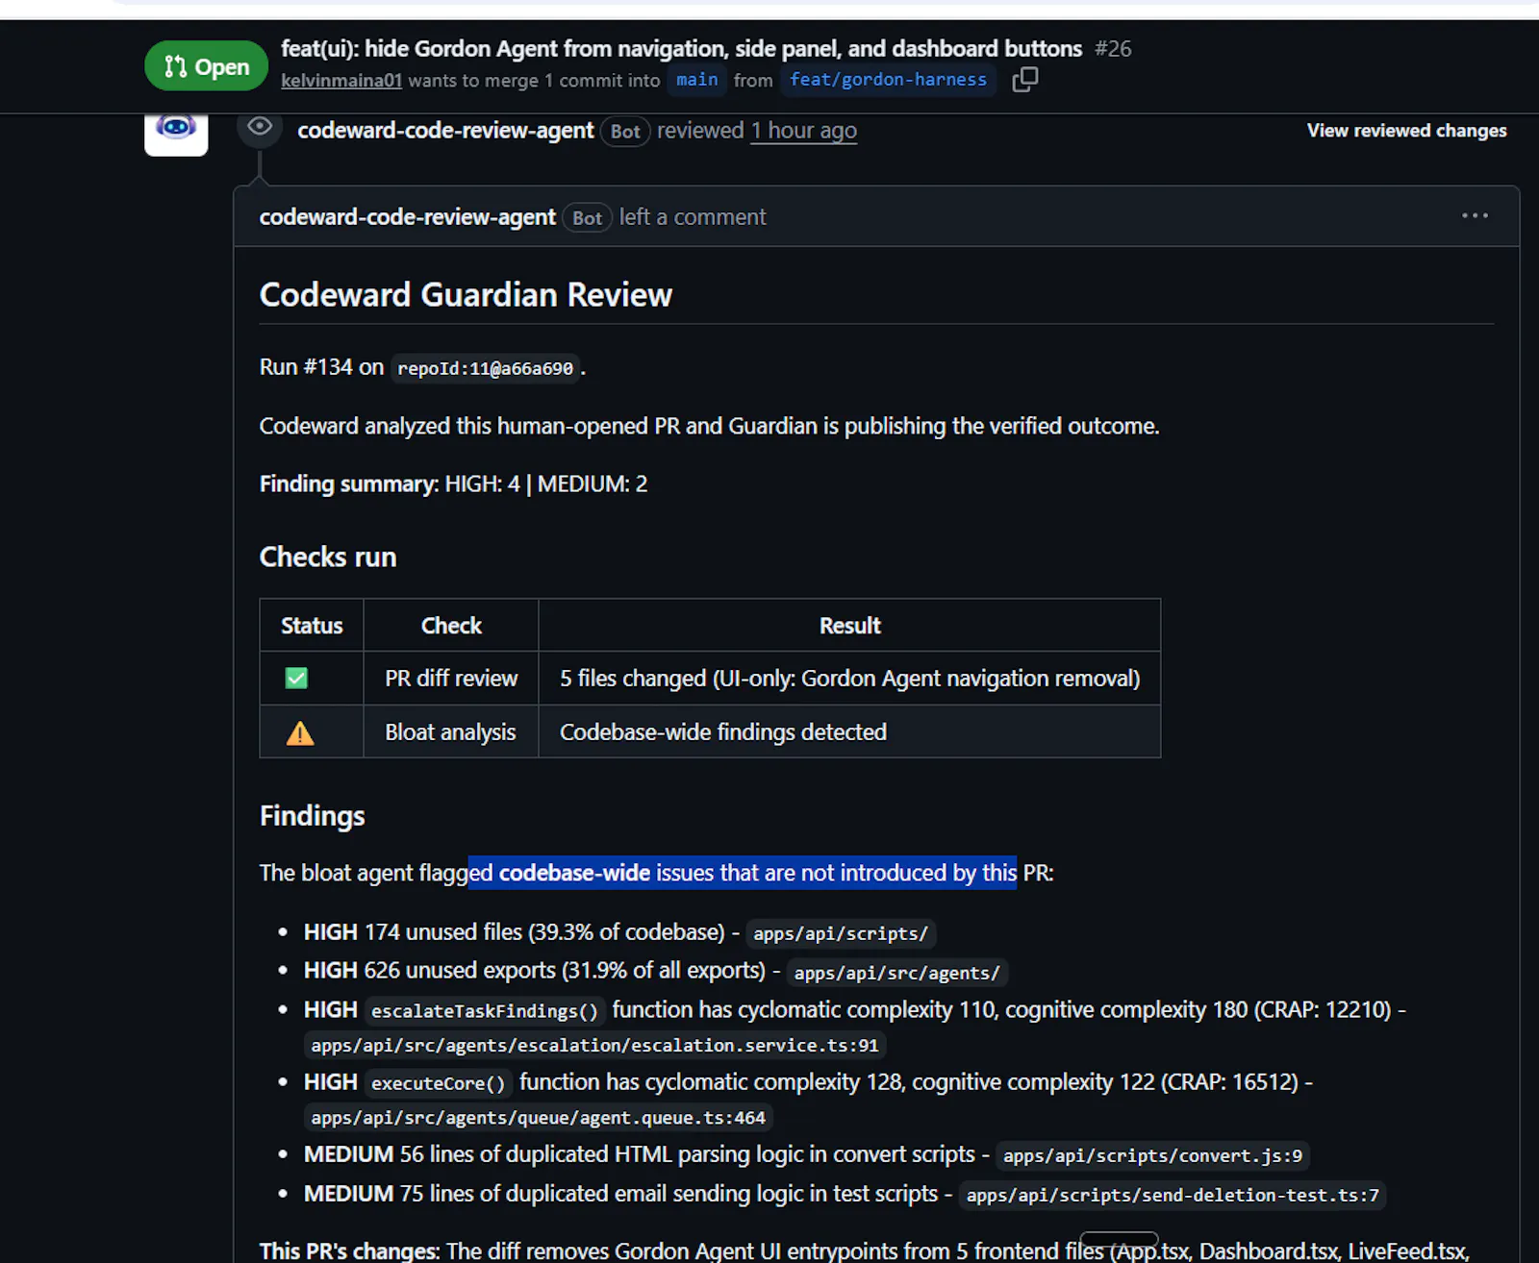Click the 'Finding summary' line
Viewport: 1539px width, 1263px height.
[x=453, y=483]
